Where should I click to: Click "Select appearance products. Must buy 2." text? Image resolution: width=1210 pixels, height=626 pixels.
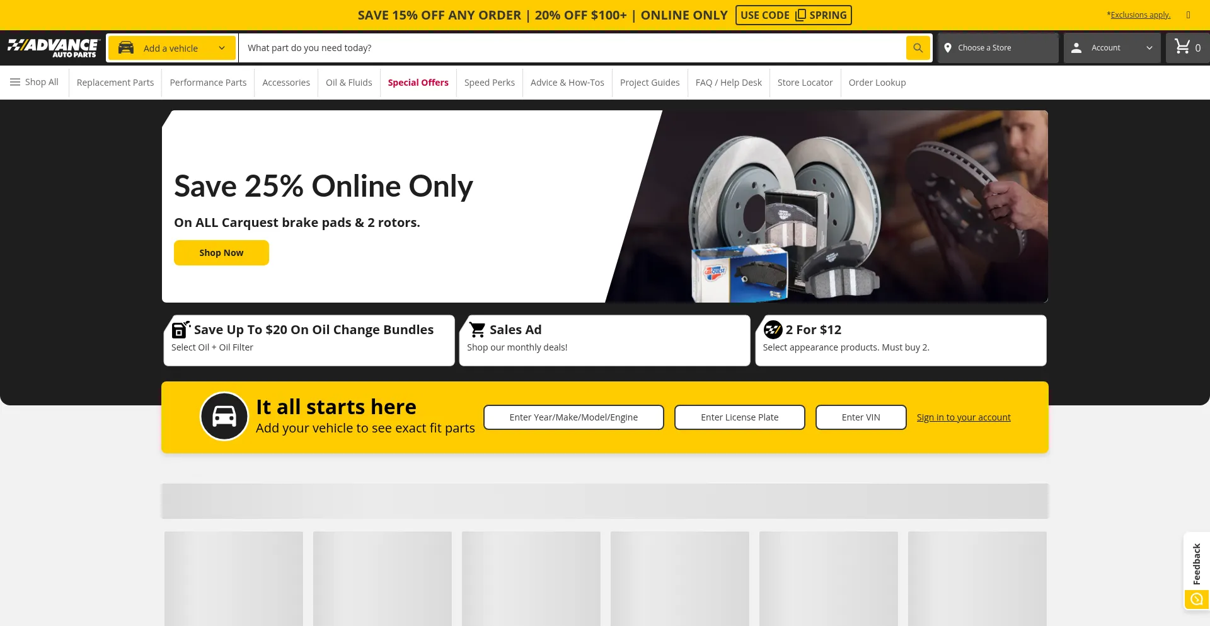[x=846, y=347]
